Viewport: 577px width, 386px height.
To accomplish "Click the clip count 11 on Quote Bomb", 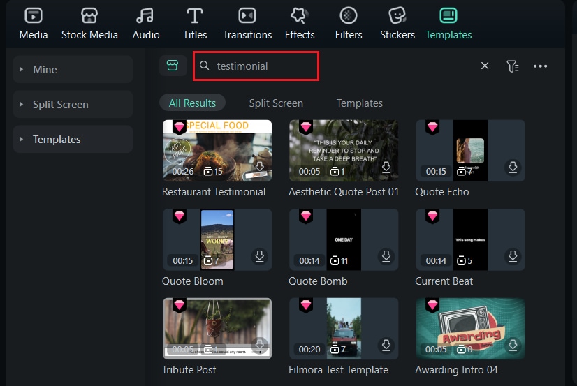I will tap(339, 260).
